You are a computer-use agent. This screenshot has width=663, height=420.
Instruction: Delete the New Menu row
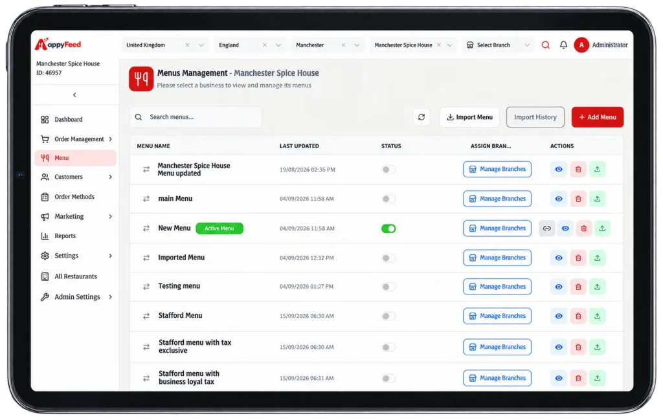584,228
